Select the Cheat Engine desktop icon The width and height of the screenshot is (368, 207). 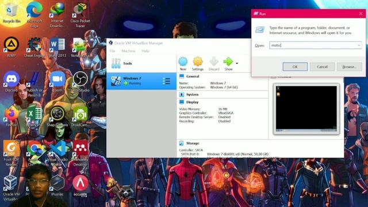pos(34,47)
